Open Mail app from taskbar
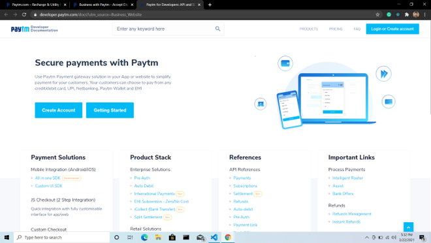 [x=200, y=237]
